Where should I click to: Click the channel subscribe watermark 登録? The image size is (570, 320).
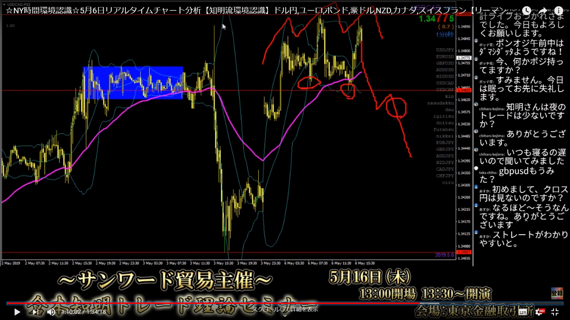(557, 293)
